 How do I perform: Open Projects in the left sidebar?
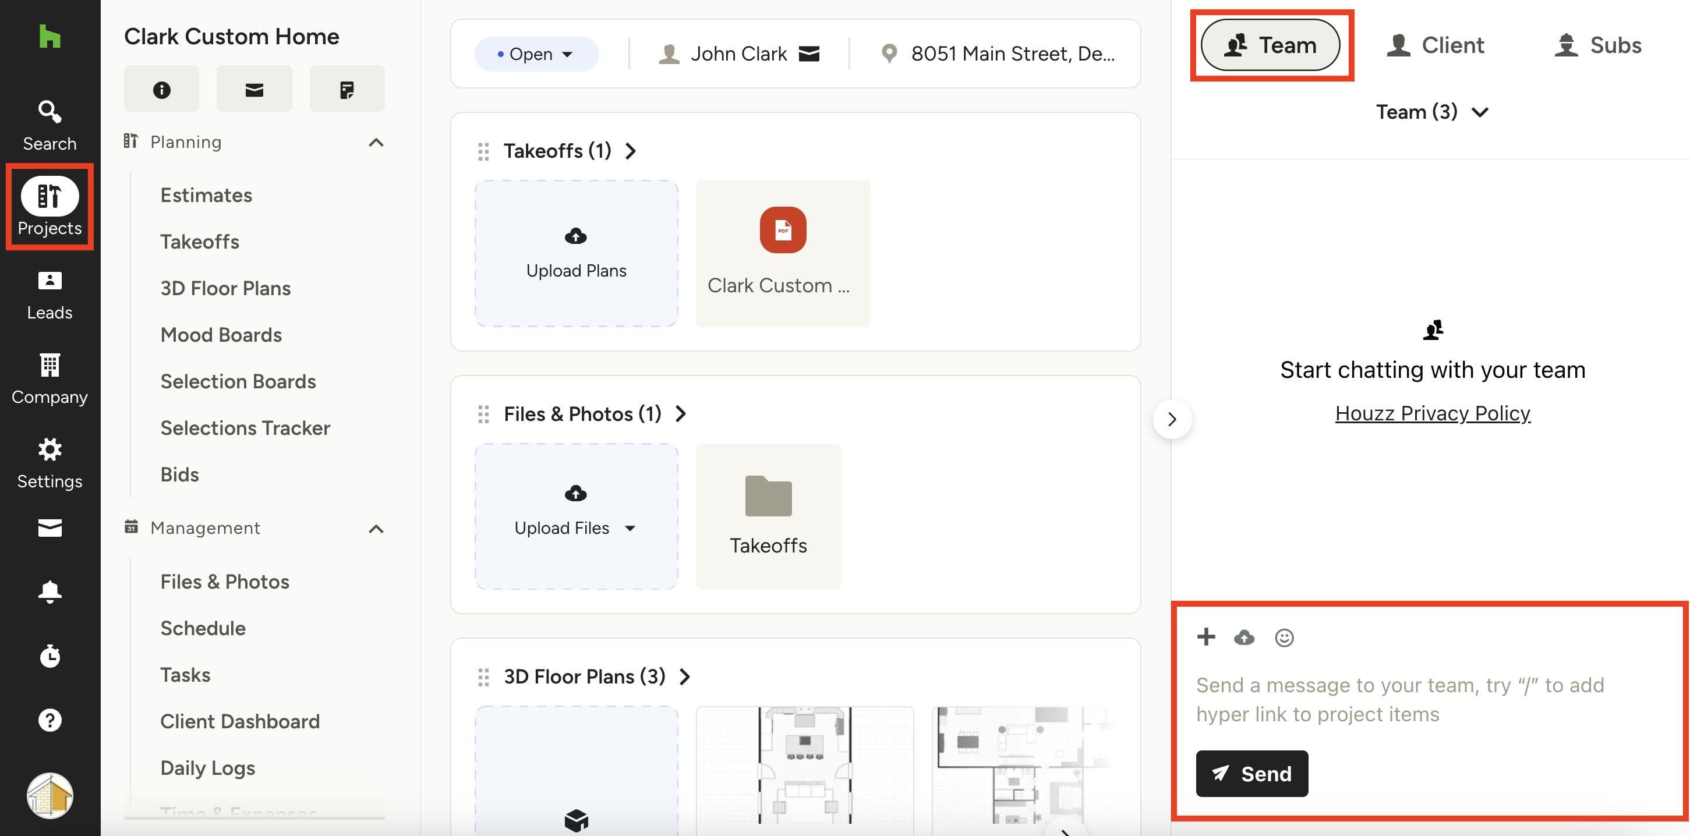click(x=50, y=207)
